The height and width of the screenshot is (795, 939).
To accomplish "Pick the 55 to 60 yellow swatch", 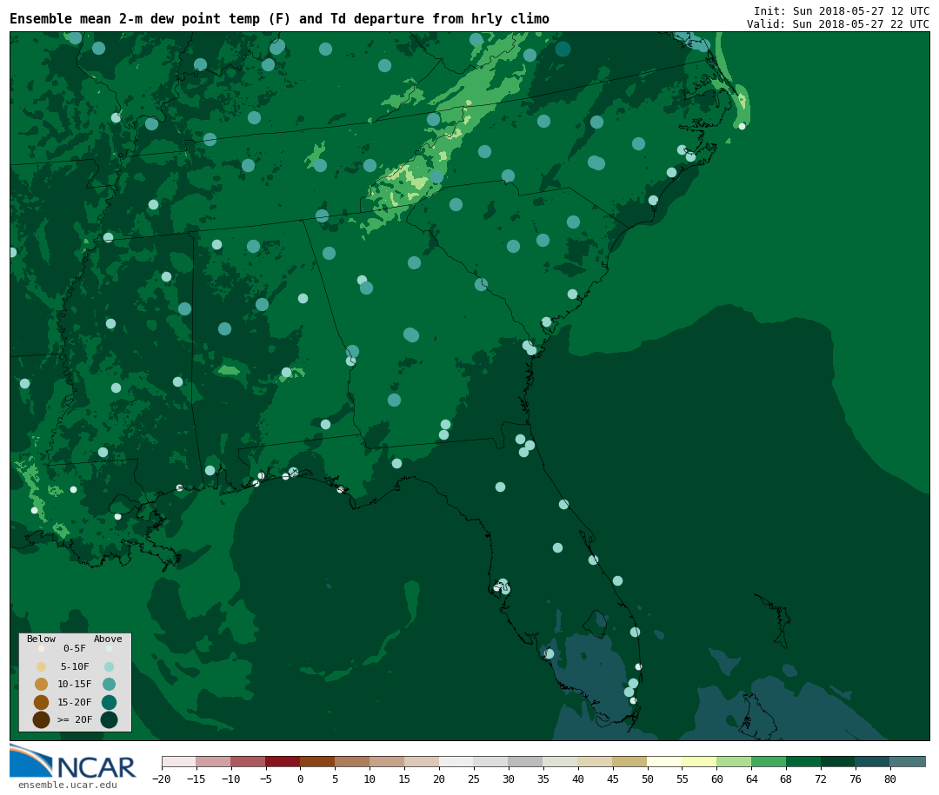I will pyautogui.click(x=700, y=761).
